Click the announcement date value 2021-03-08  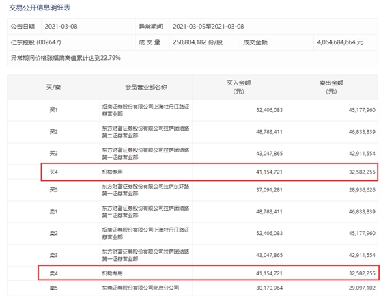pos(61,27)
